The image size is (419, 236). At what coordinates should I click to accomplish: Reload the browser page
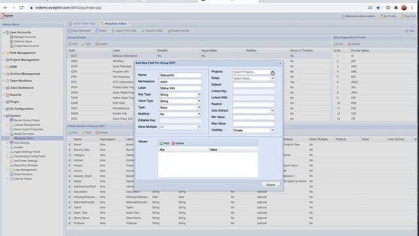coord(22,8)
